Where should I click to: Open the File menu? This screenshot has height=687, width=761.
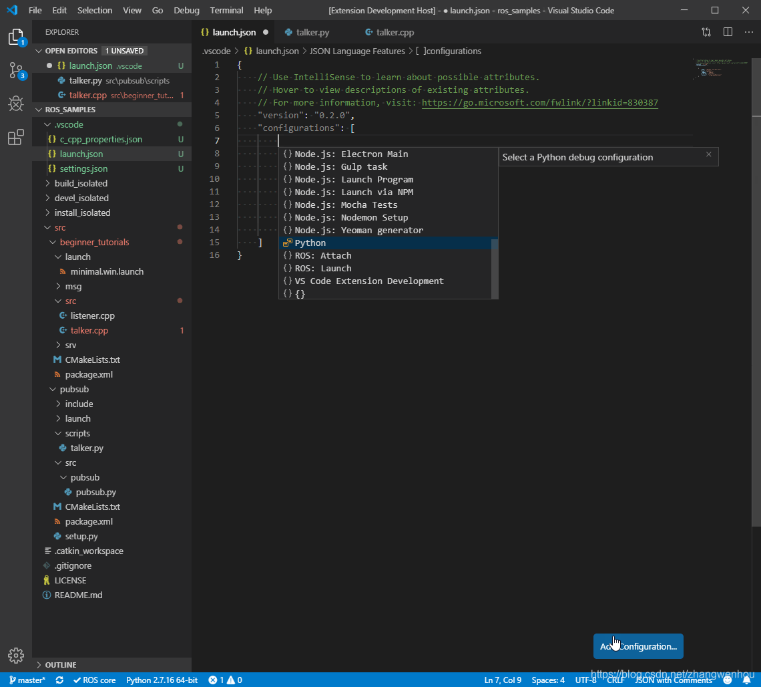tap(35, 10)
